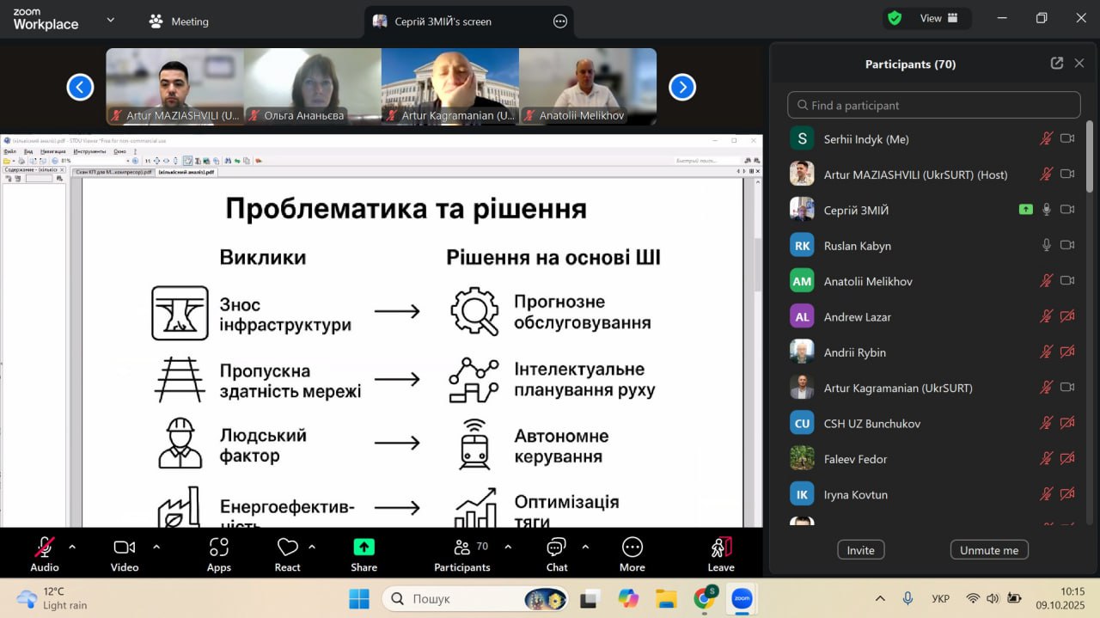Expand the Audio options arrow

[72, 547]
